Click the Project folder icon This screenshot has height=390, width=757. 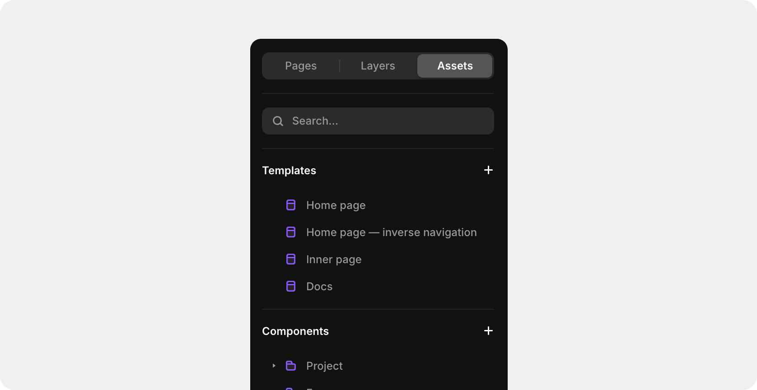pyautogui.click(x=291, y=366)
